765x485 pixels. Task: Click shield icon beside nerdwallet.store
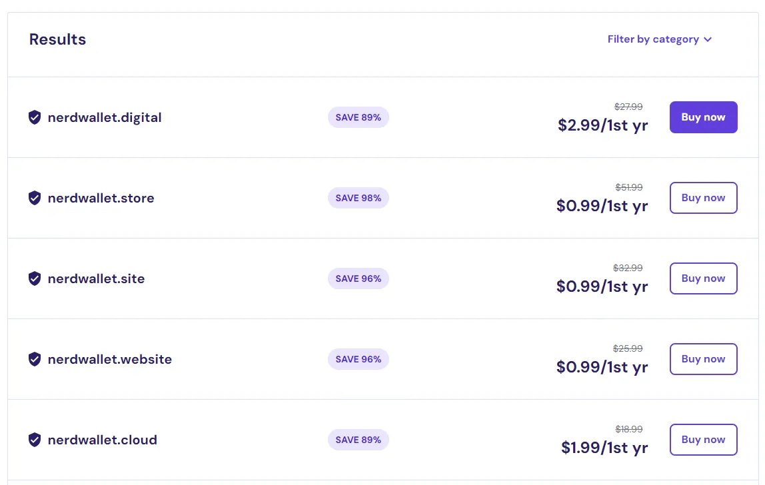pyautogui.click(x=35, y=199)
